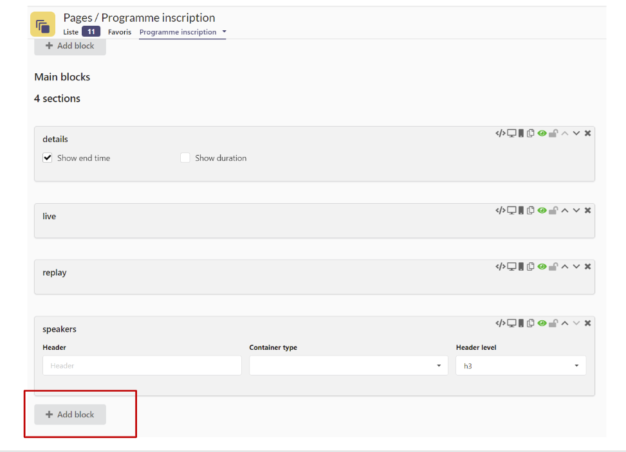
Task: Expand the Programme inscription tab arrow
Action: [224, 32]
